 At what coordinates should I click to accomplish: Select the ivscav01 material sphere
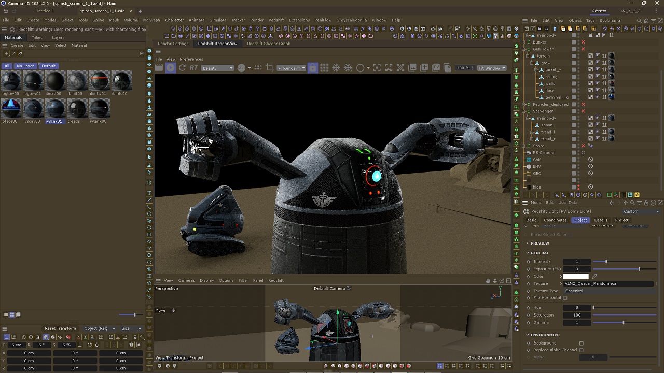[x=54, y=109]
